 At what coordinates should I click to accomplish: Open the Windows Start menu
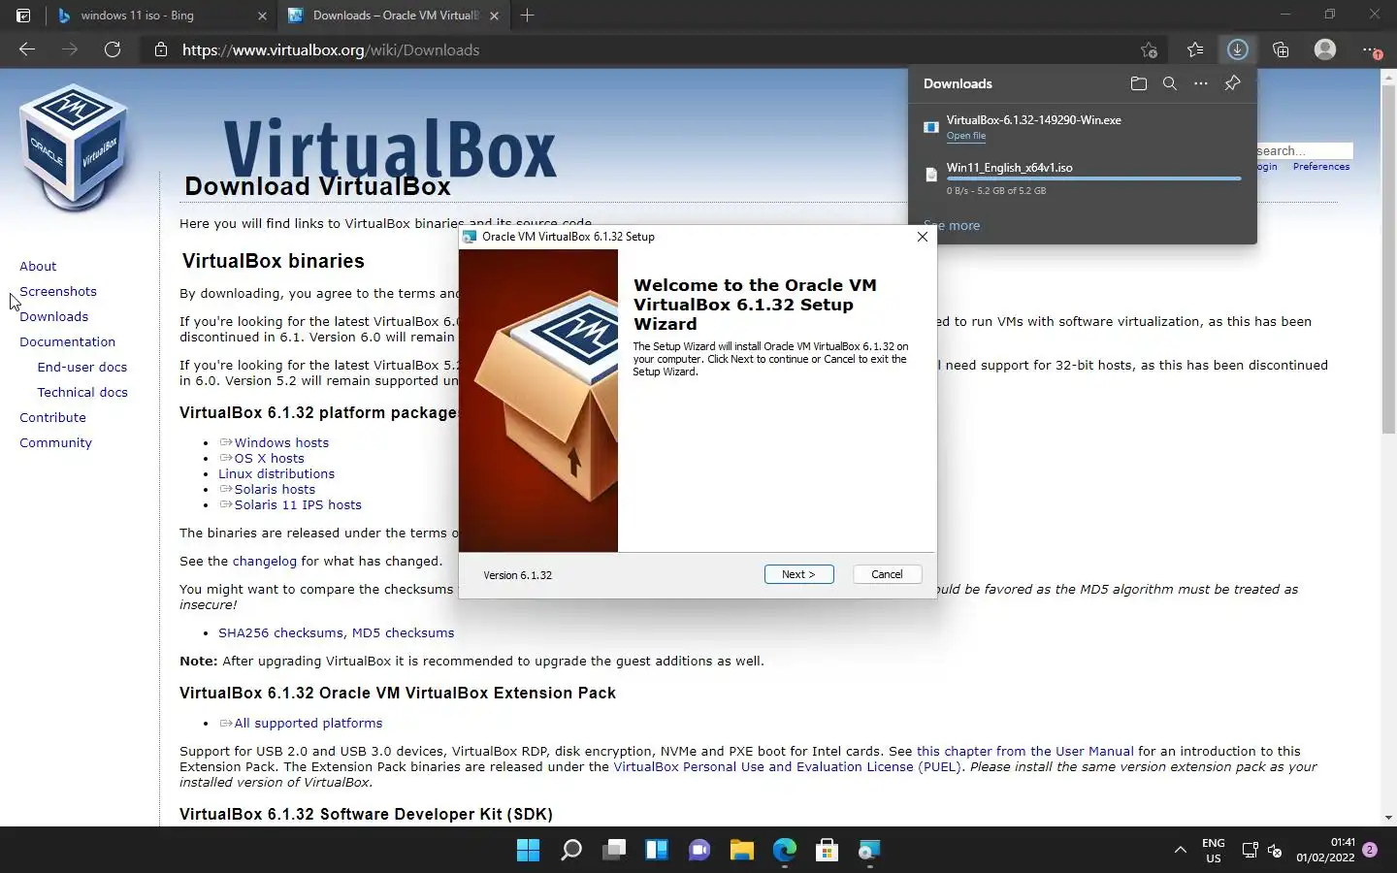click(x=528, y=851)
